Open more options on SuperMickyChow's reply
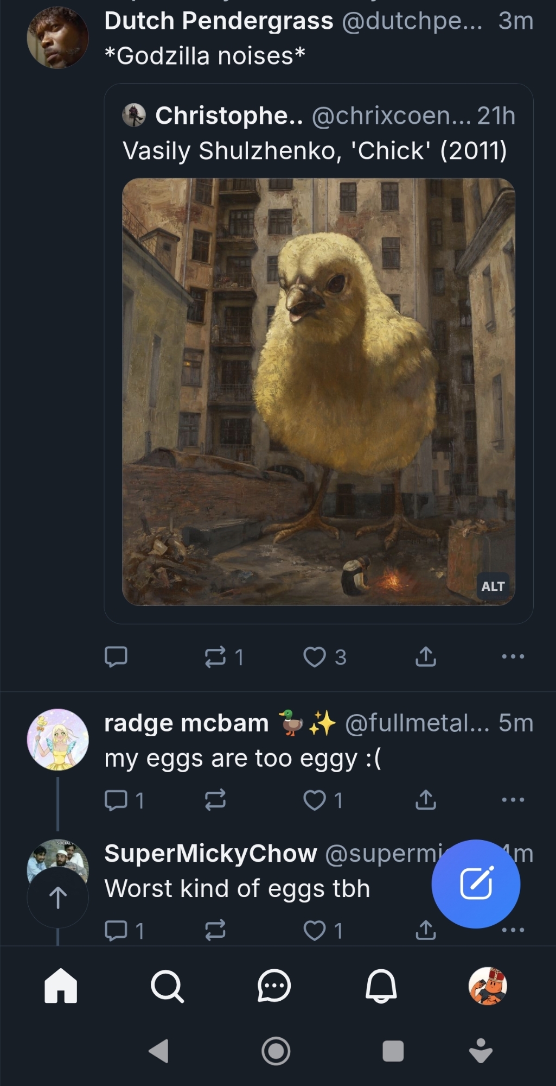The image size is (556, 1086). [514, 930]
